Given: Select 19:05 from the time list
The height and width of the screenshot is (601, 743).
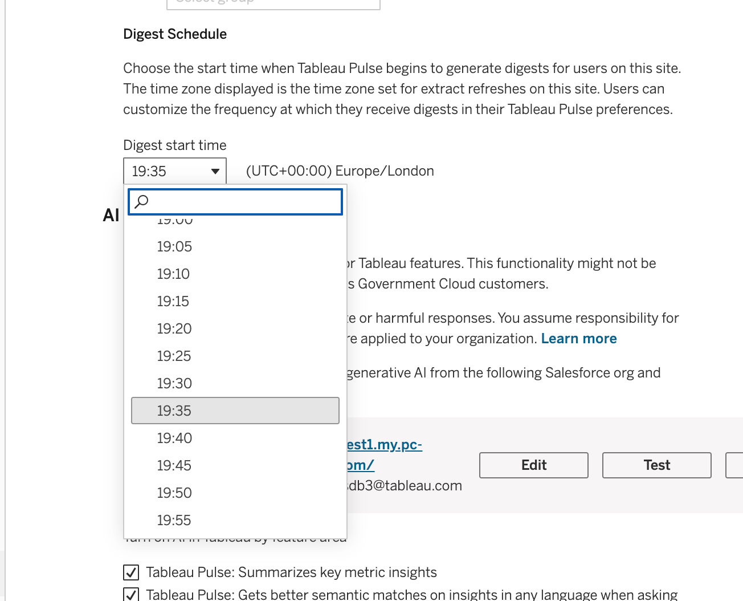Looking at the screenshot, I should 174,247.
